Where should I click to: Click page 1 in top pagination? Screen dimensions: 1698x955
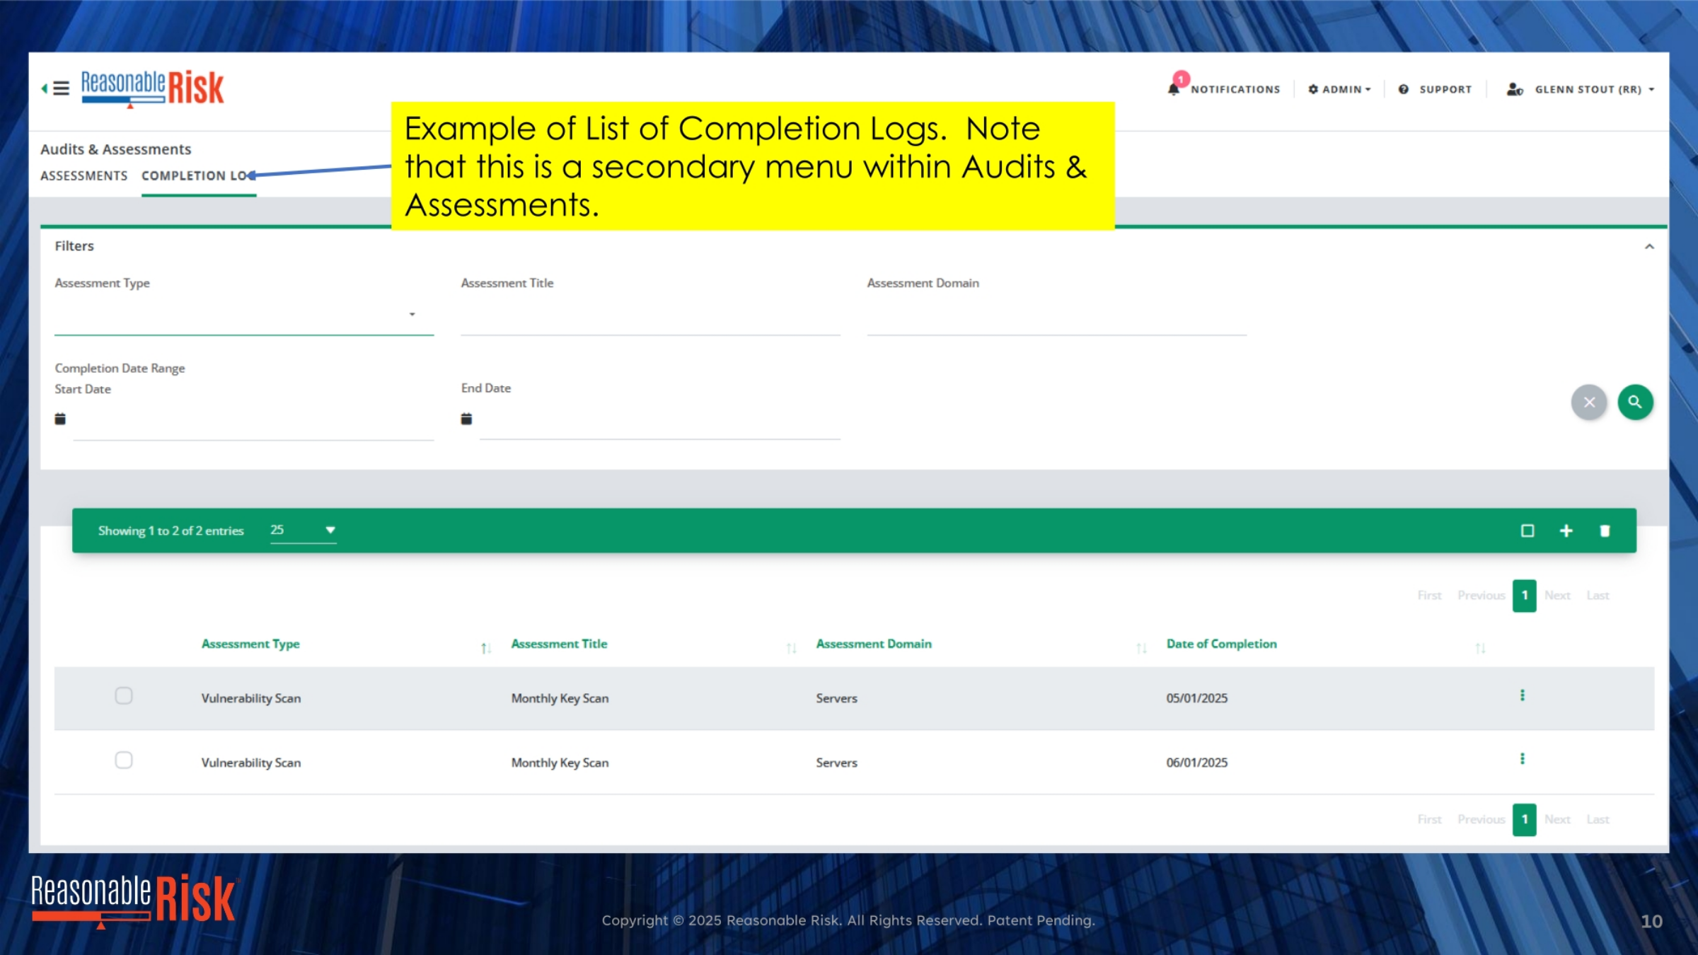(x=1525, y=596)
